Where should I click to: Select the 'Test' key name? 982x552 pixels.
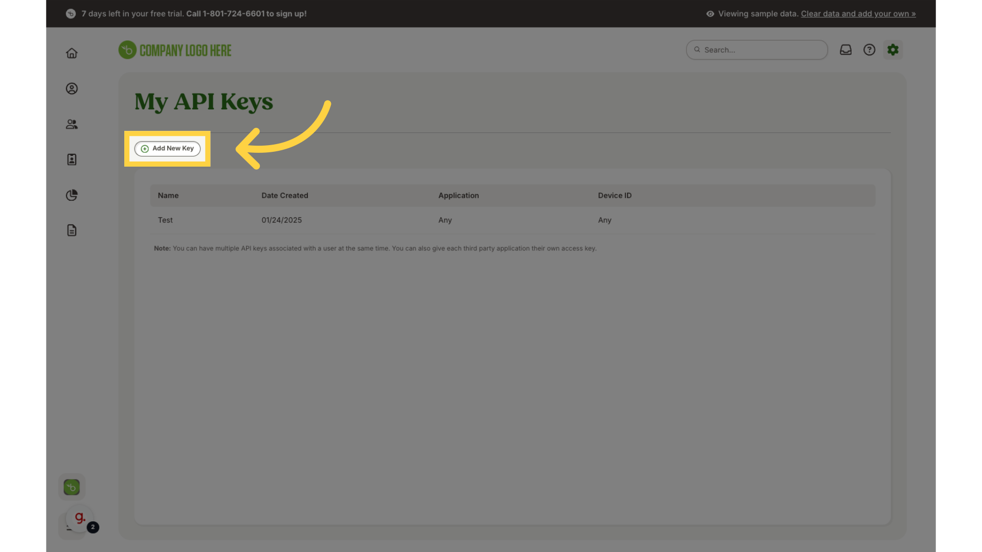165,220
